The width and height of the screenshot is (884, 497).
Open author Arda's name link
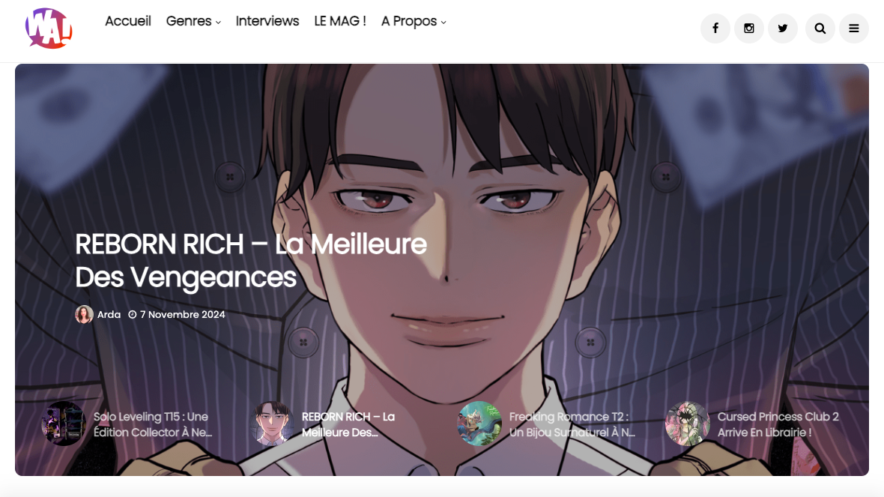tap(109, 315)
